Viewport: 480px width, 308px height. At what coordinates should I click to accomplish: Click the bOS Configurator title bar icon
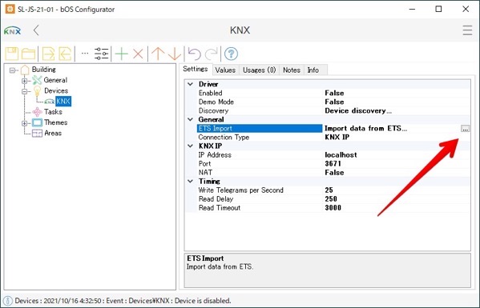(10, 9)
